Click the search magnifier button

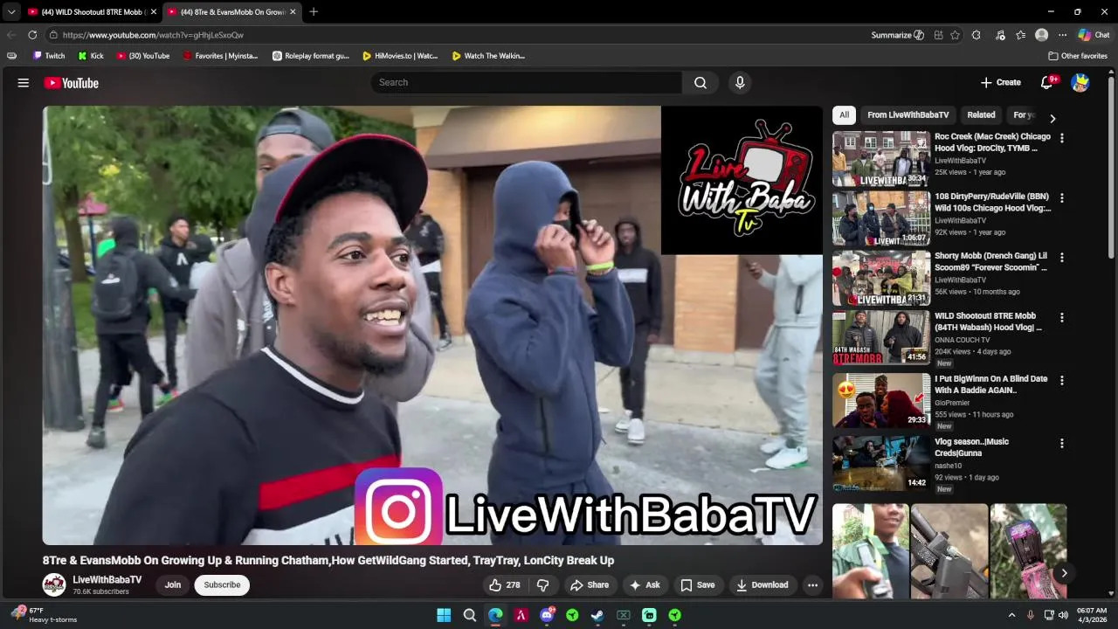pos(700,82)
